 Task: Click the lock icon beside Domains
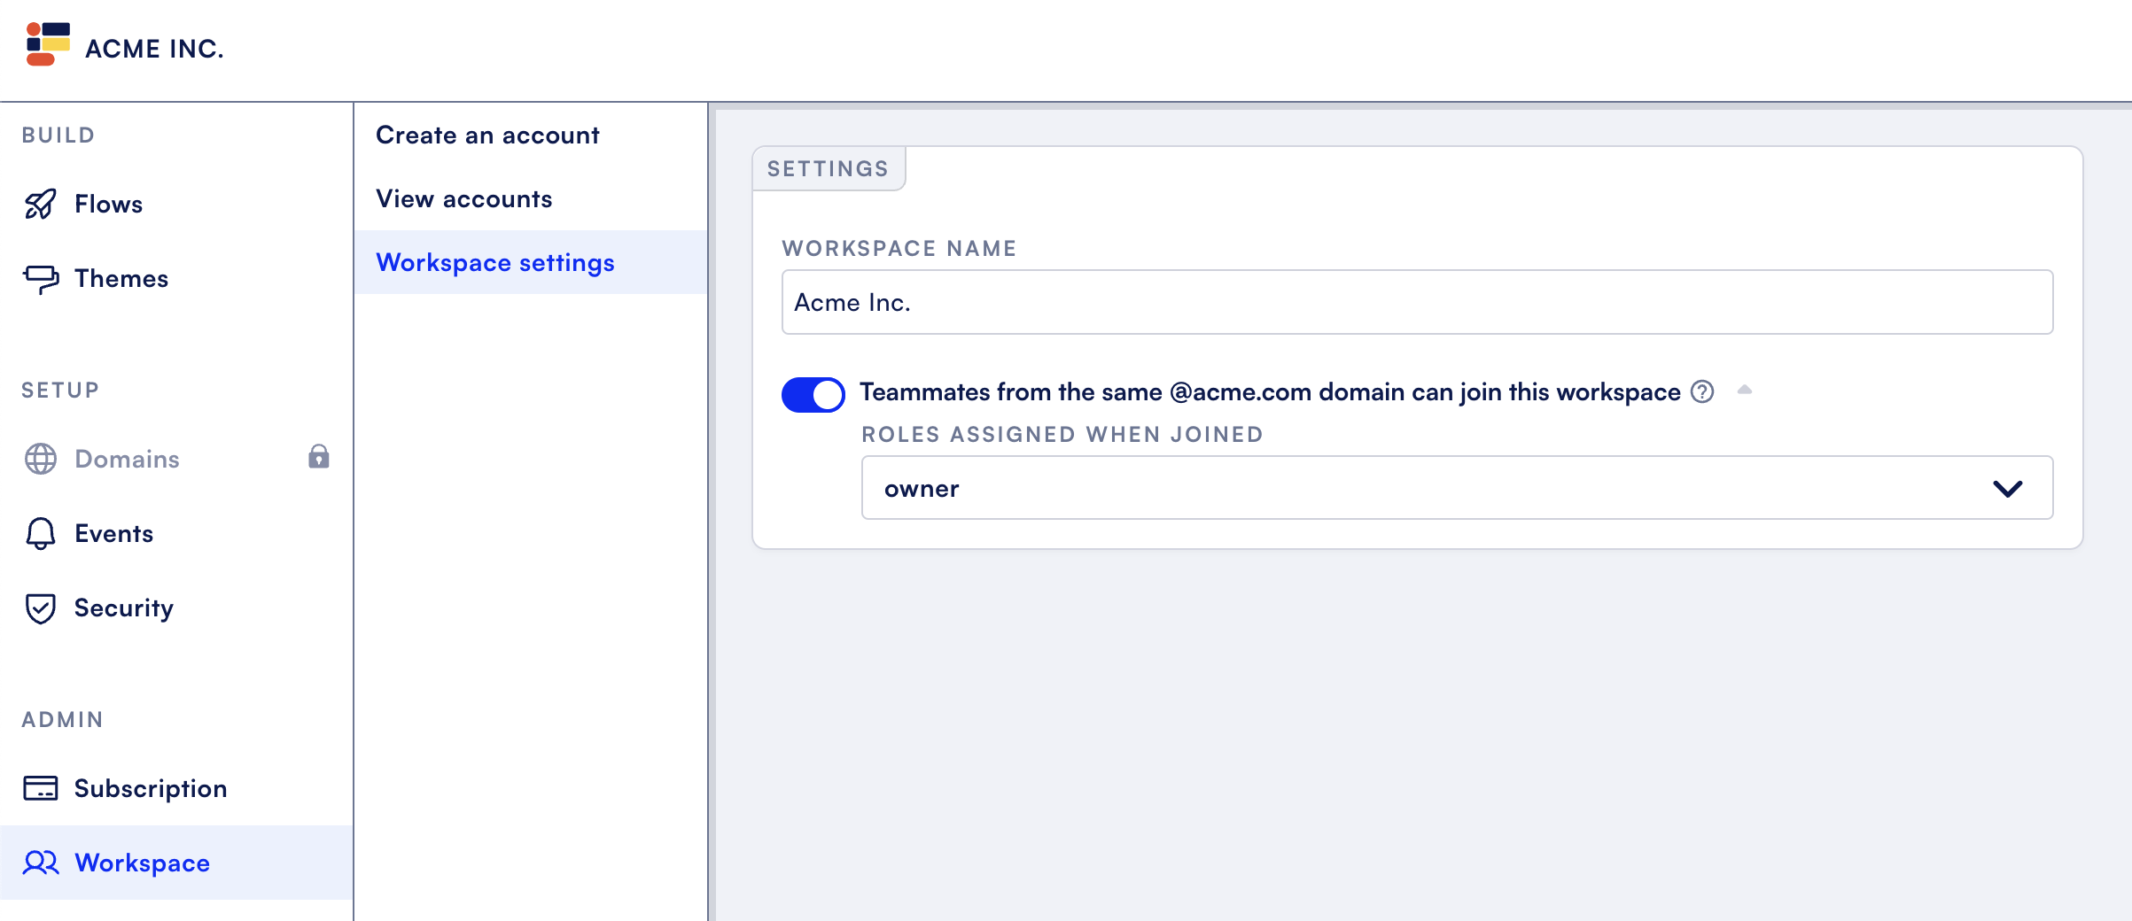[319, 457]
